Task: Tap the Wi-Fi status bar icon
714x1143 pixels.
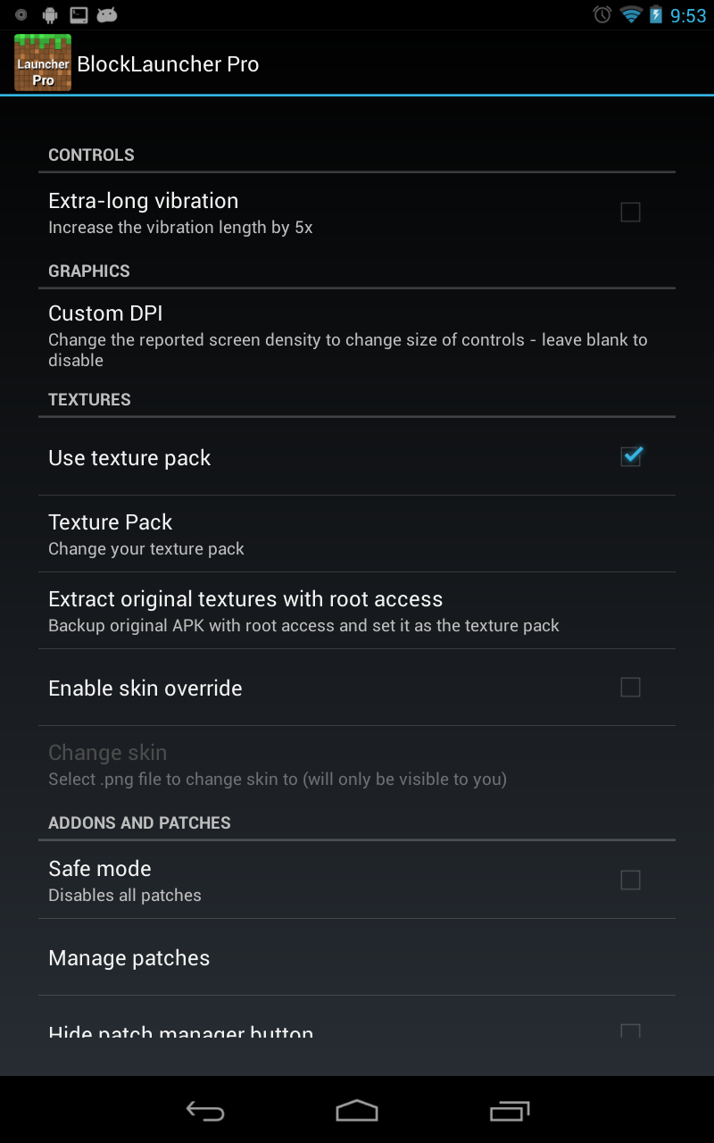Action: (x=631, y=14)
